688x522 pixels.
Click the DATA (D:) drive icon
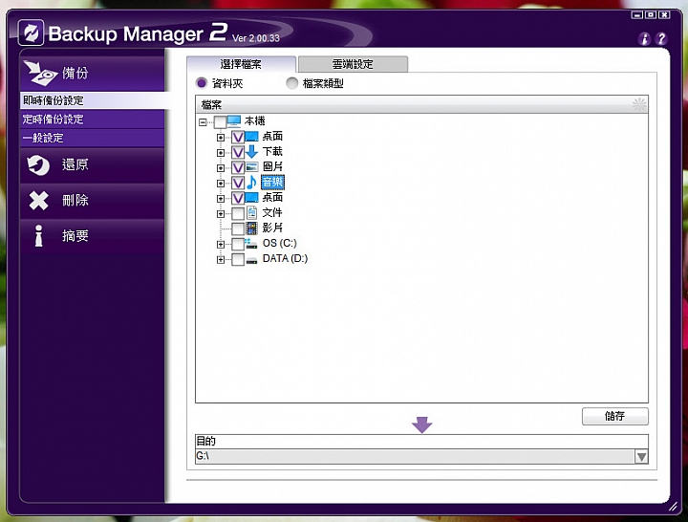pyautogui.click(x=251, y=261)
